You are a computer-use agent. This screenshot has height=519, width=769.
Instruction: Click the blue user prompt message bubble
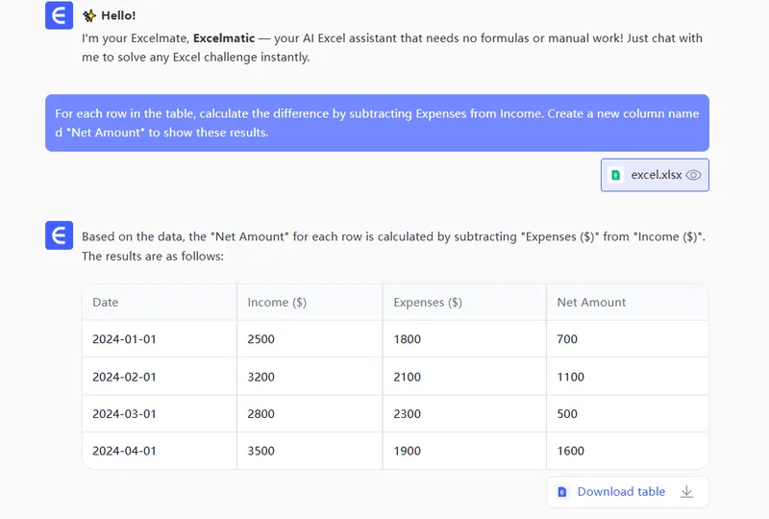coord(377,123)
